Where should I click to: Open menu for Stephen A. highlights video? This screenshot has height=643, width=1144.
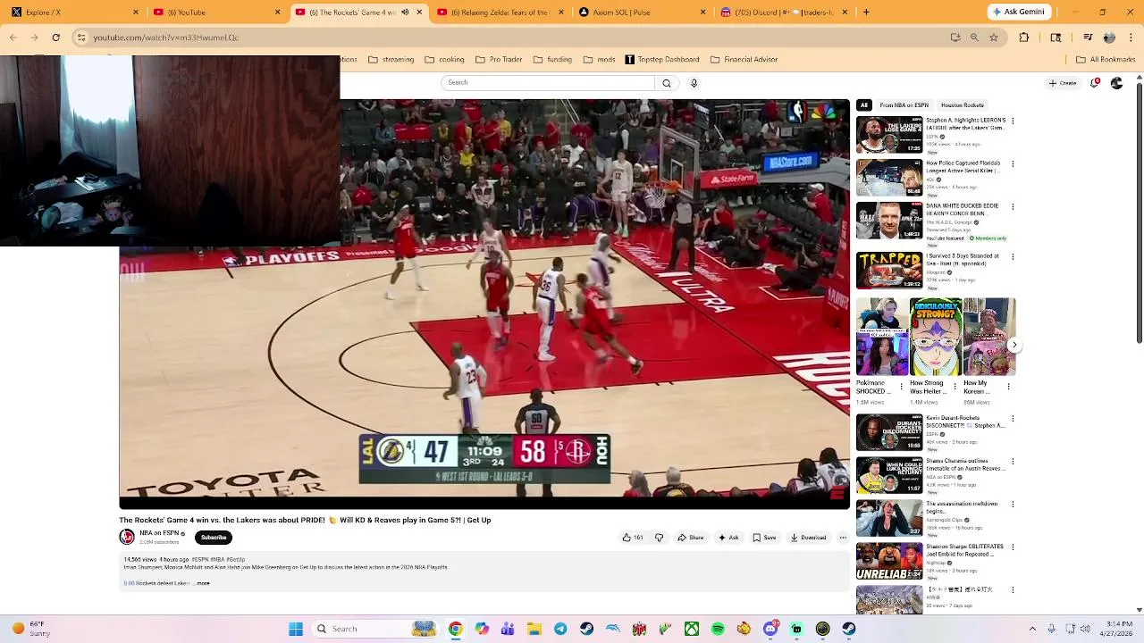pyautogui.click(x=1013, y=121)
